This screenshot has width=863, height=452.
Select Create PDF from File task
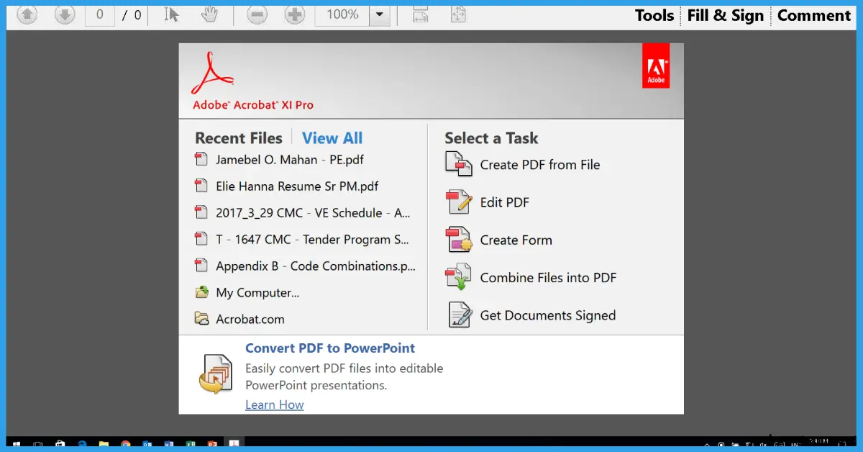540,165
